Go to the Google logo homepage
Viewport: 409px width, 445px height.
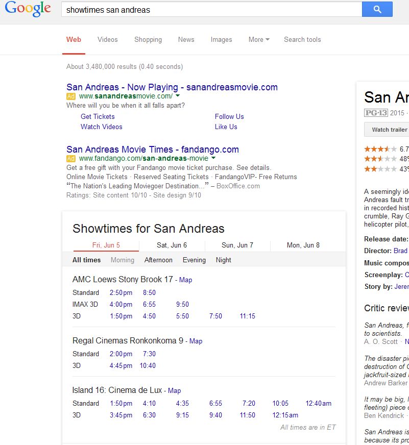[x=28, y=9]
